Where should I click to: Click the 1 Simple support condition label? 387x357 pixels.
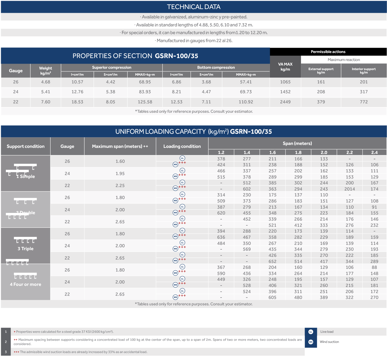click(x=26, y=176)
